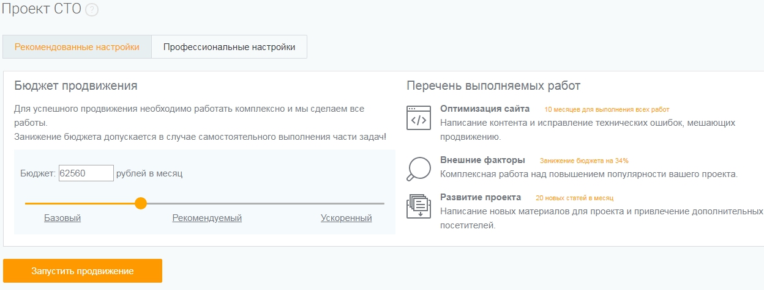The height and width of the screenshot is (290, 764).
Task: Click the orange budget slider handle
Action: (141, 203)
